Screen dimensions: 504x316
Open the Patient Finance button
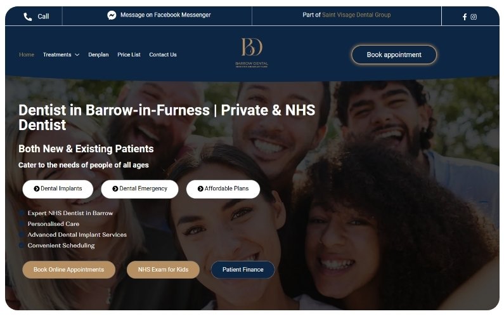243,270
